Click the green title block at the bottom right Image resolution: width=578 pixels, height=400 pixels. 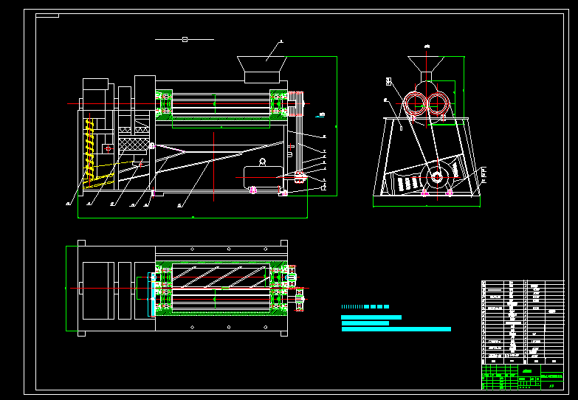523,377
